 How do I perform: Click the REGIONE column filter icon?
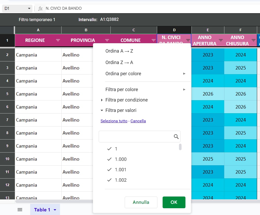point(58,40)
